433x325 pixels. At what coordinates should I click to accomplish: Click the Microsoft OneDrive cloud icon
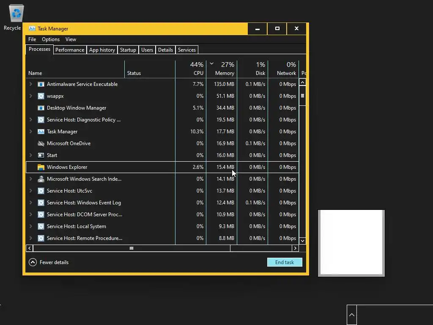point(41,143)
